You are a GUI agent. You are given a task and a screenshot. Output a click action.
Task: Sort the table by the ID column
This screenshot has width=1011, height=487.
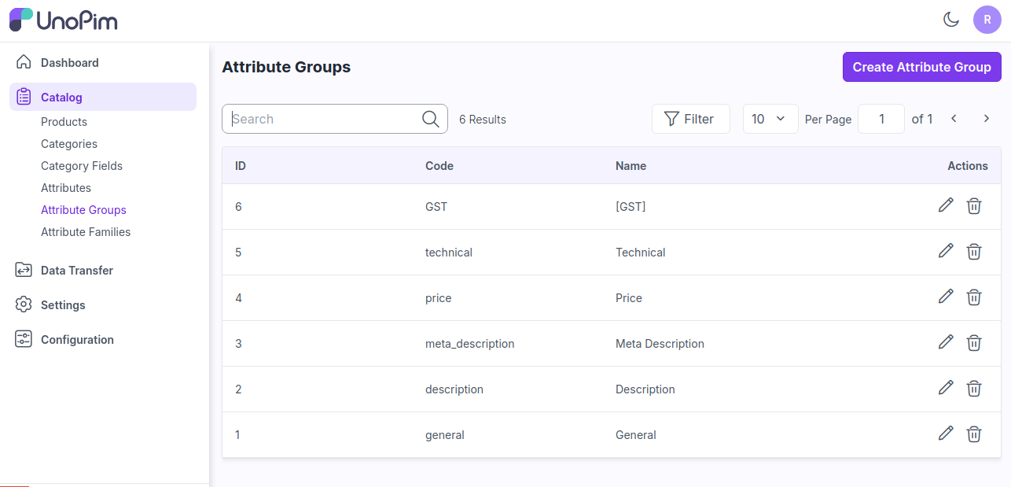(x=240, y=166)
